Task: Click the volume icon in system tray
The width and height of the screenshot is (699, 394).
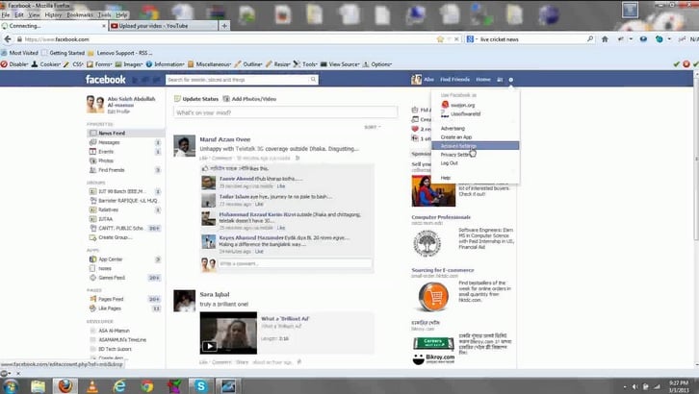Action: pyautogui.click(x=634, y=386)
